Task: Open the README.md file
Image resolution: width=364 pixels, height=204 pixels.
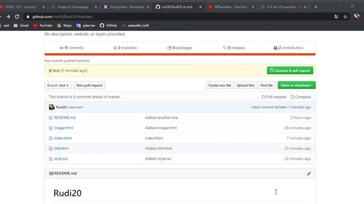Action: tap(64, 118)
